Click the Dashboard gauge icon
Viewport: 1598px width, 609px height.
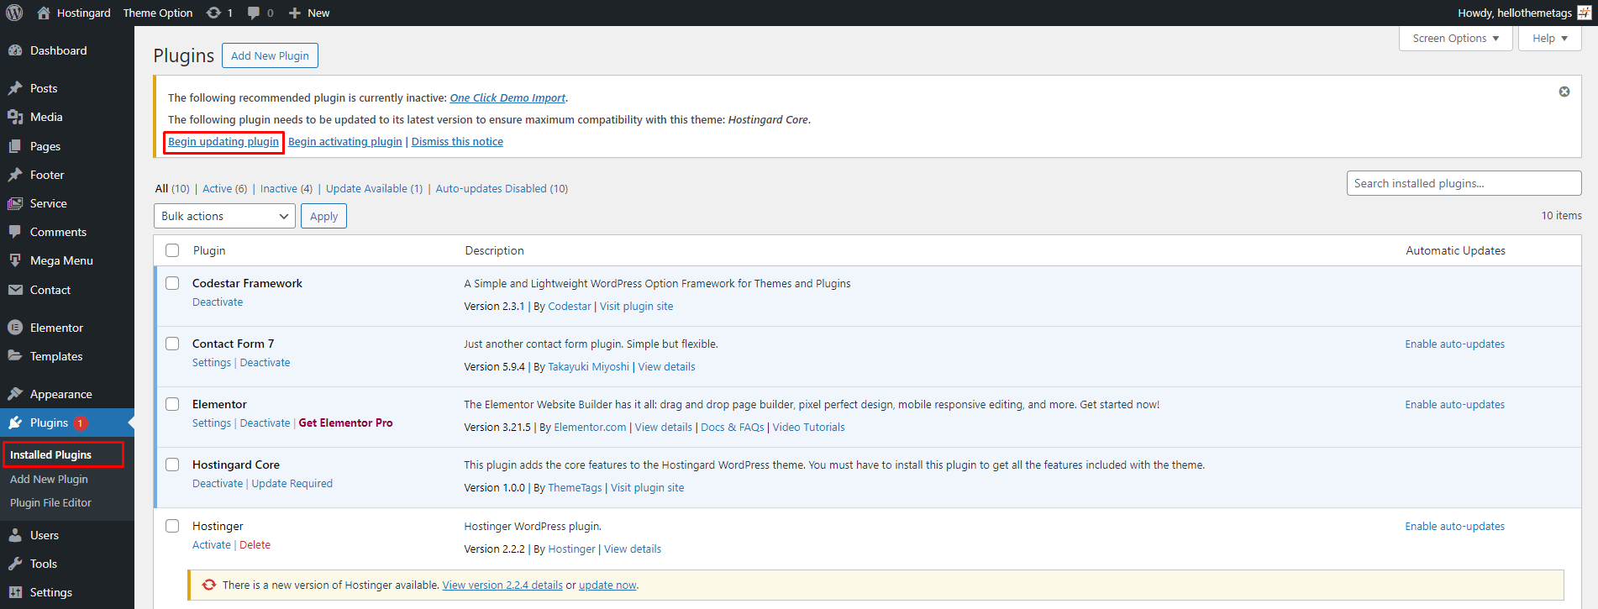tap(15, 50)
